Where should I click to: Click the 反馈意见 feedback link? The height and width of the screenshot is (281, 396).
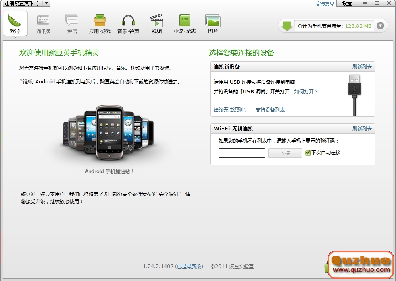click(x=325, y=4)
